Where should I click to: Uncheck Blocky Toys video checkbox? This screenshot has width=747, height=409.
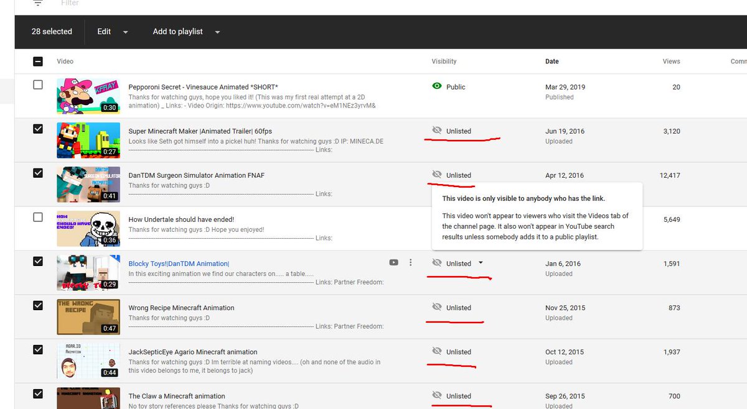point(38,261)
